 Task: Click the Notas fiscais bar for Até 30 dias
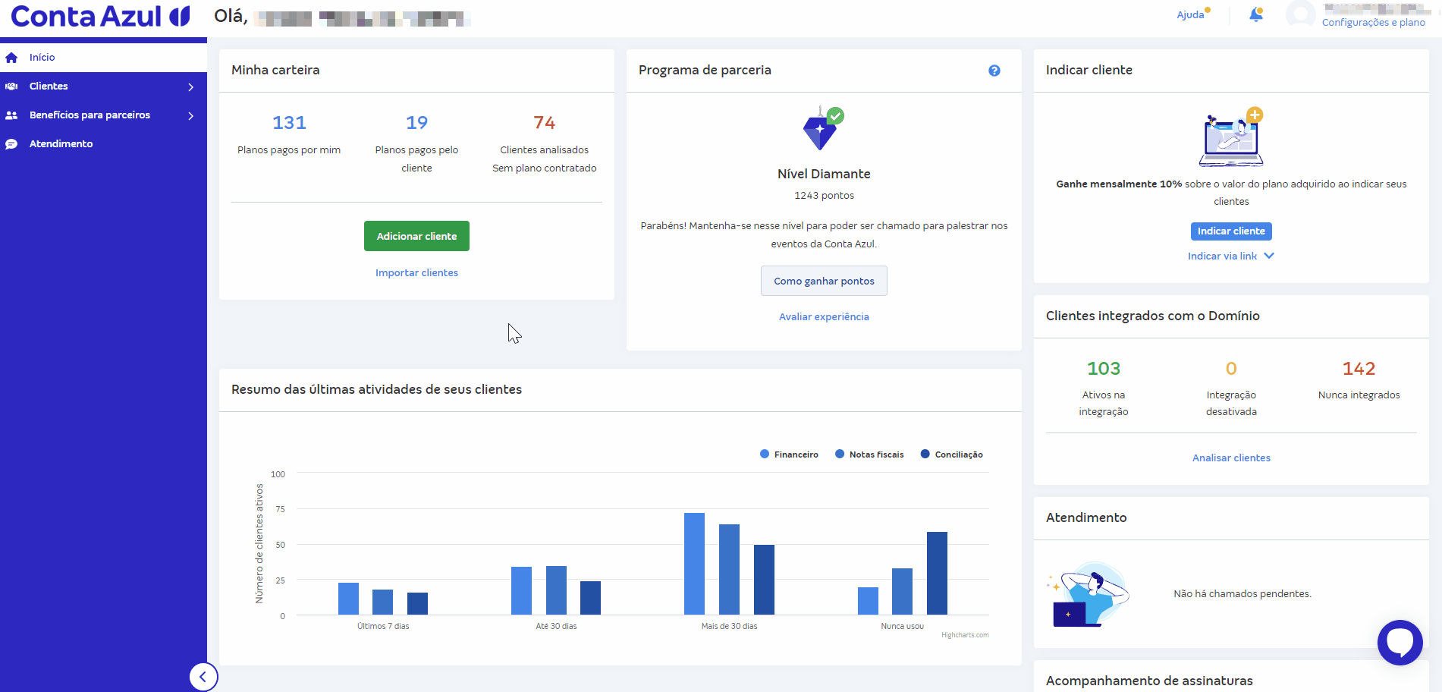tap(556, 590)
